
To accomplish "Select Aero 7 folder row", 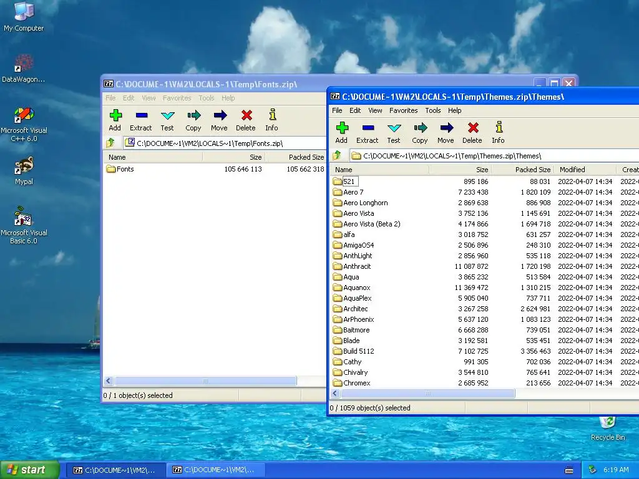I will tap(485, 192).
